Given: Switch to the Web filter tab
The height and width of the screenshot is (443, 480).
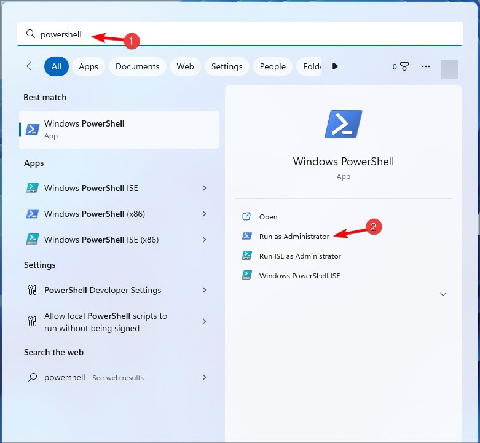Looking at the screenshot, I should point(185,66).
